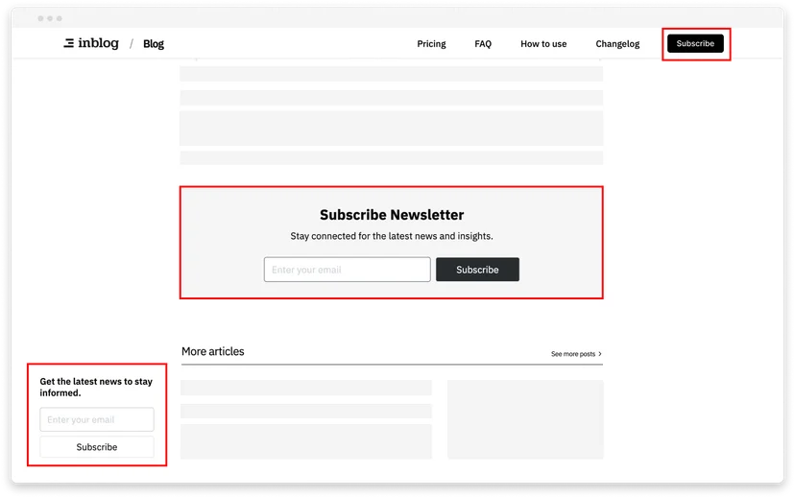This screenshot has width=795, height=498.
Task: Click Subscribe in the newsletter section
Action: [477, 270]
